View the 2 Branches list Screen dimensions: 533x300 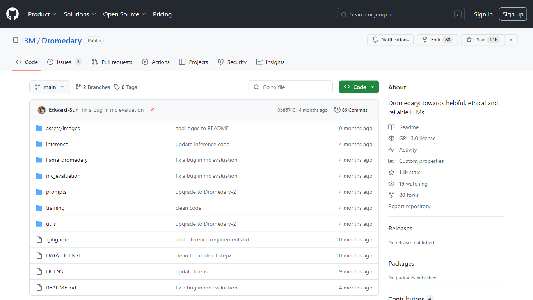(x=93, y=87)
